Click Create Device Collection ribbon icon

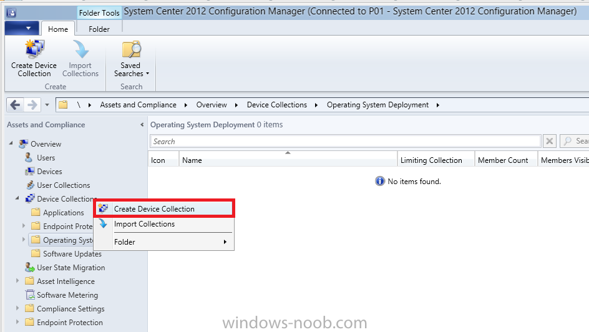click(34, 58)
